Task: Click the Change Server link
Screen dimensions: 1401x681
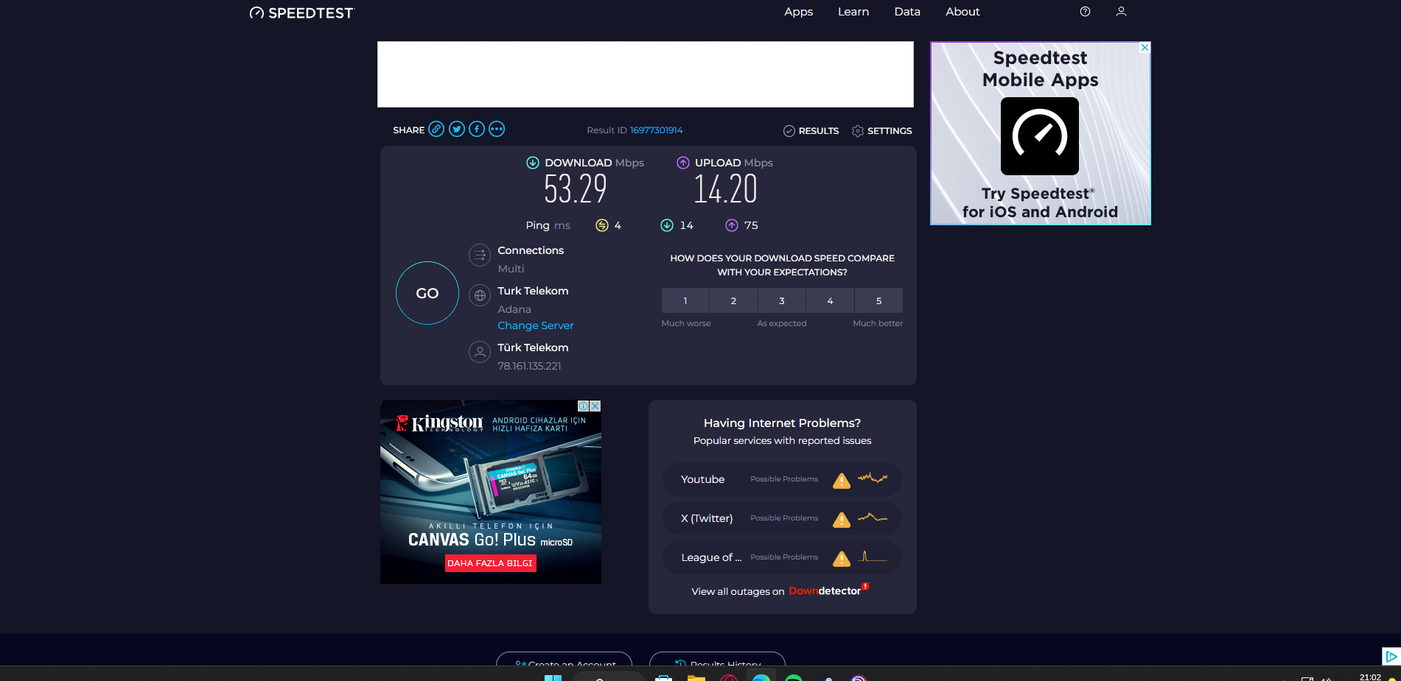Action: click(x=535, y=325)
